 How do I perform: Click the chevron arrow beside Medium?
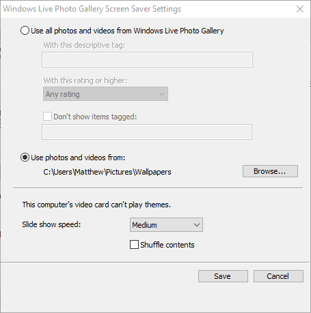pyautogui.click(x=197, y=225)
